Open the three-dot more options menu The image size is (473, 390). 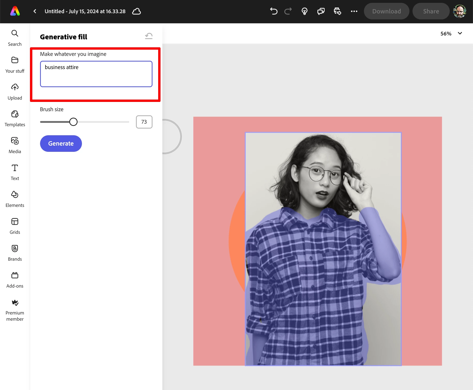[354, 11]
